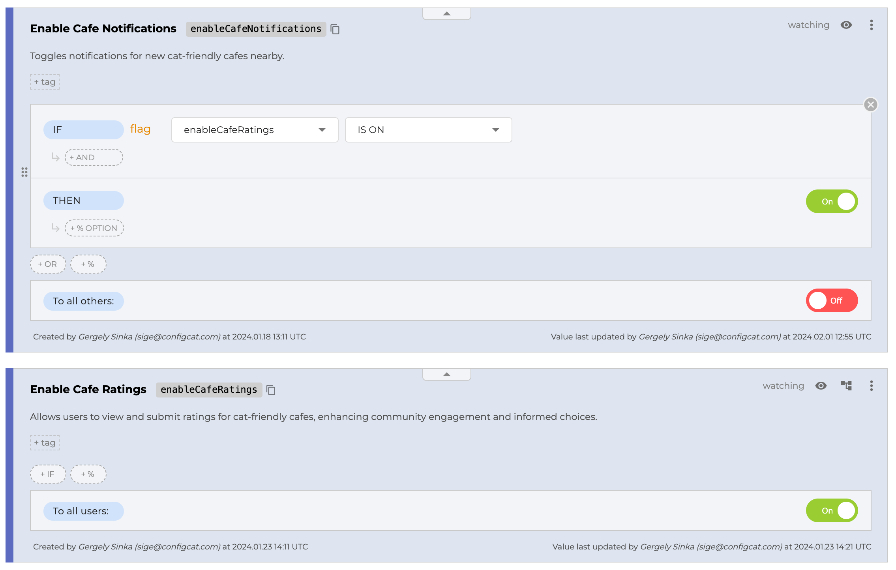
Task: Open kebab menu for Enable Cafe Ratings
Action: (871, 386)
